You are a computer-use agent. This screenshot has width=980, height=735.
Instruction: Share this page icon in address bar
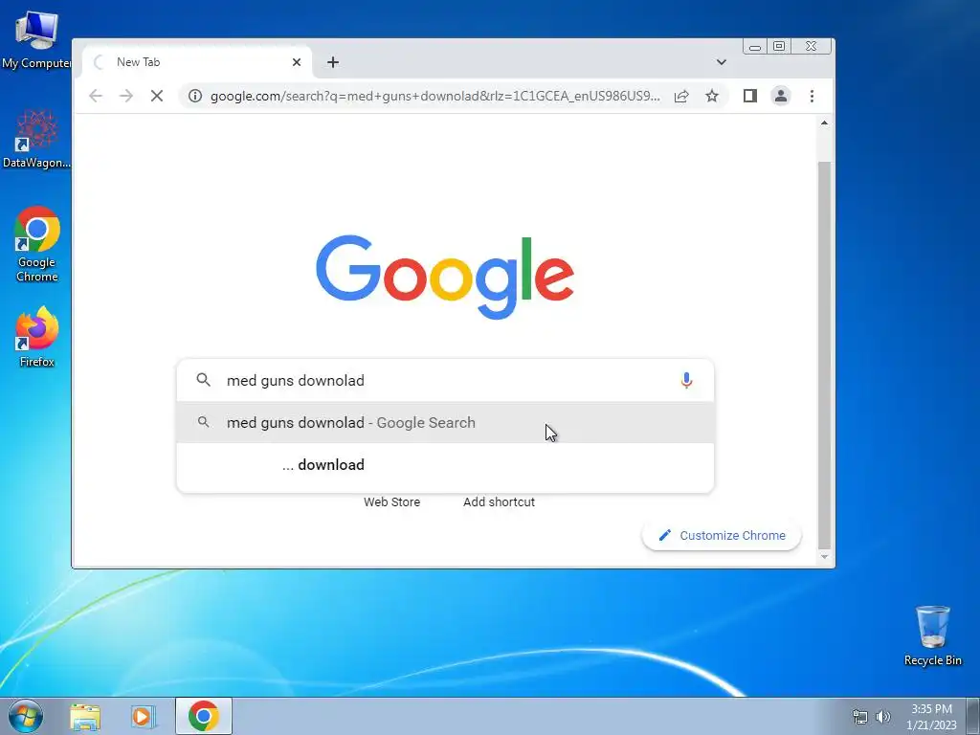click(x=681, y=96)
